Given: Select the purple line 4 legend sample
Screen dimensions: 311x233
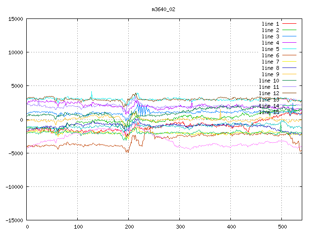Looking at the screenshot, I should coord(289,43).
